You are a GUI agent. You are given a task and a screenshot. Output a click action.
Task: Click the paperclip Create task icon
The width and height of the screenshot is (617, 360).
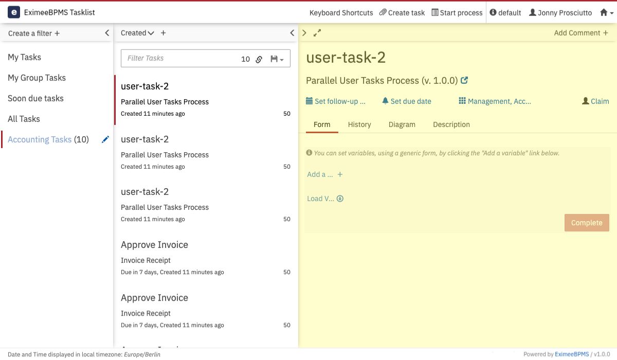click(383, 12)
